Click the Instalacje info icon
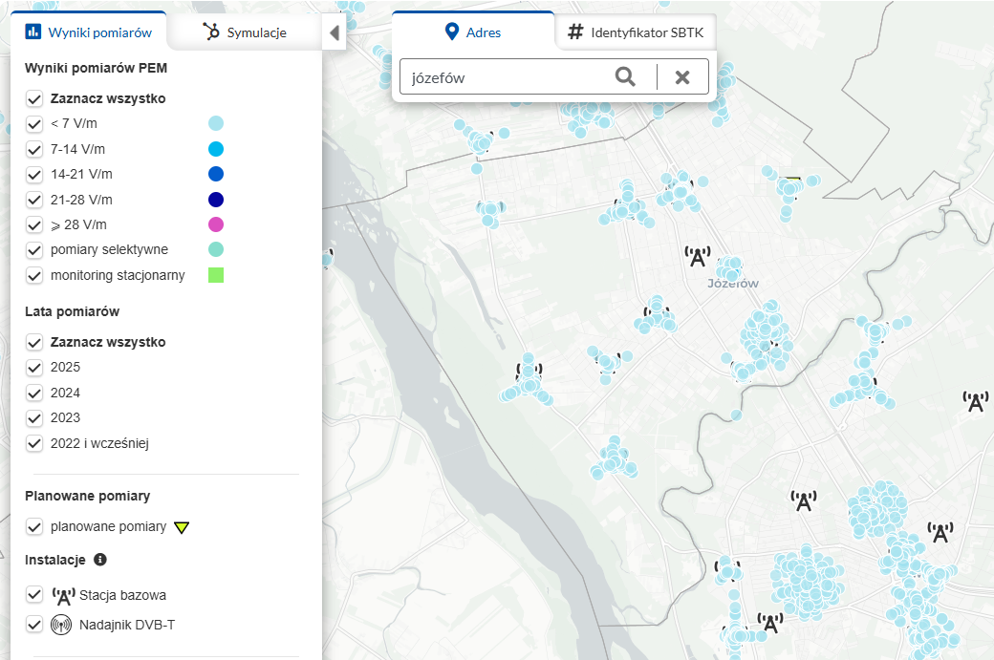This screenshot has width=994, height=660. tap(100, 560)
